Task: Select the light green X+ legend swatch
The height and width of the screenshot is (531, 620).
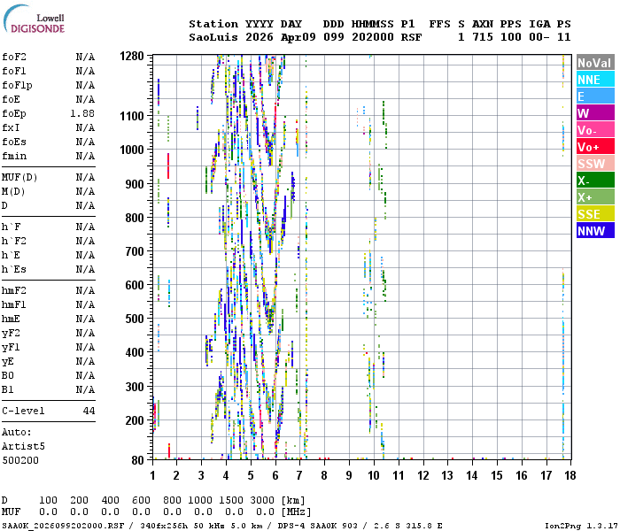Action: [x=595, y=196]
